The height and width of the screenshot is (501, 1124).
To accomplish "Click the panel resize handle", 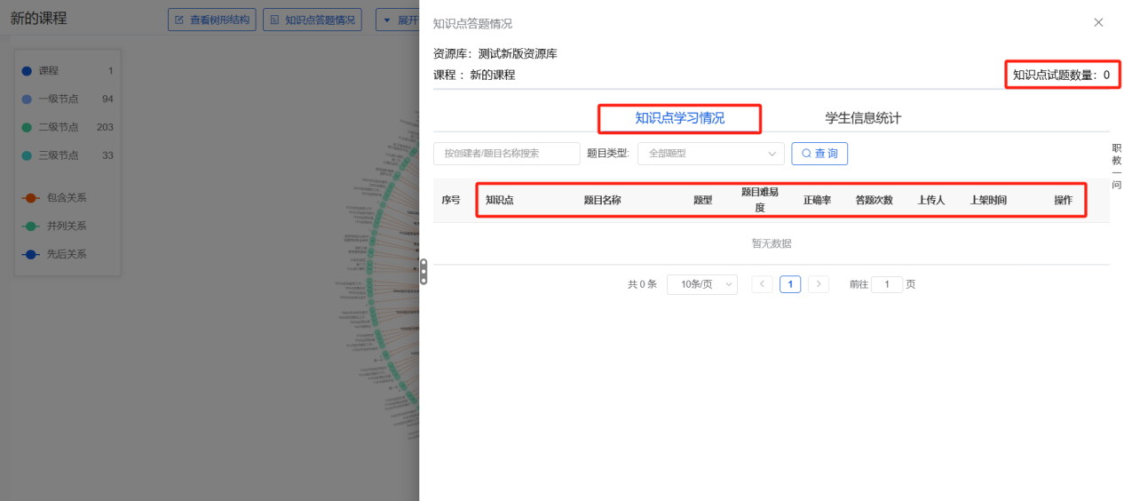I will (x=423, y=271).
